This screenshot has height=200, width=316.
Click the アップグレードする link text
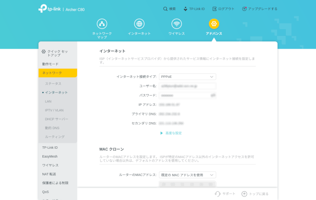[x=263, y=9]
